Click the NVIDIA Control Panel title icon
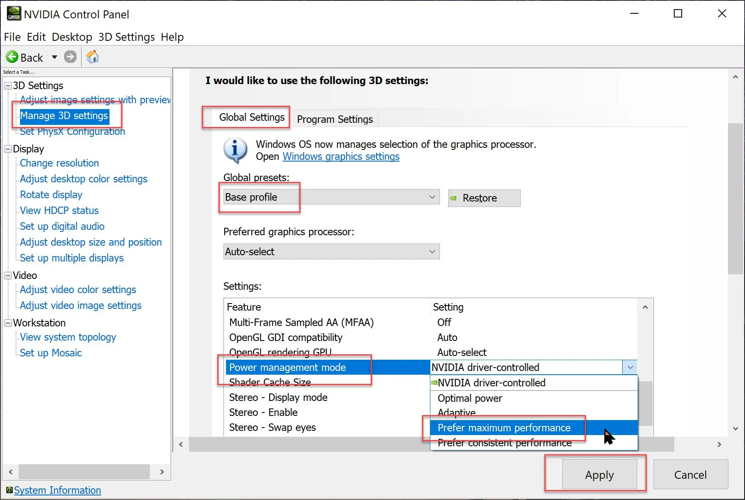The width and height of the screenshot is (745, 500). point(14,14)
